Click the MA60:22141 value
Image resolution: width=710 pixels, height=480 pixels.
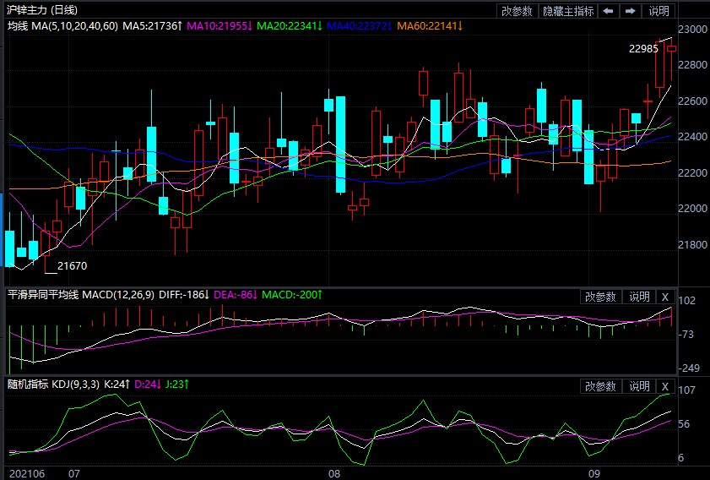[x=430, y=26]
